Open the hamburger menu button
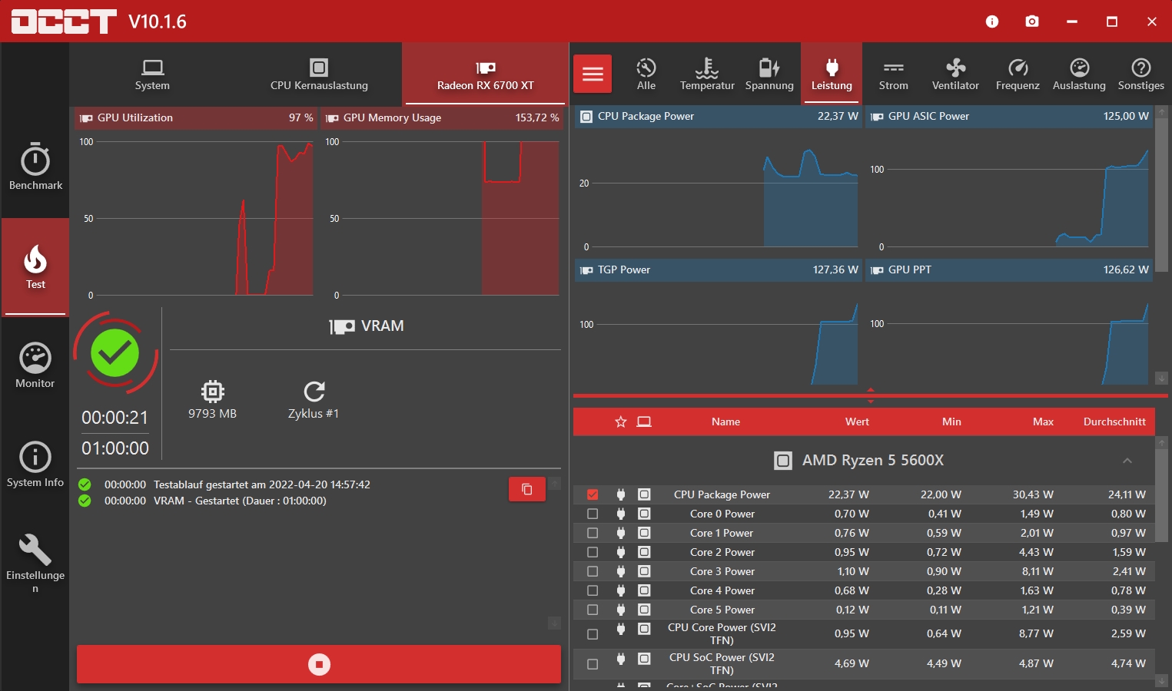The image size is (1172, 691). [593, 74]
